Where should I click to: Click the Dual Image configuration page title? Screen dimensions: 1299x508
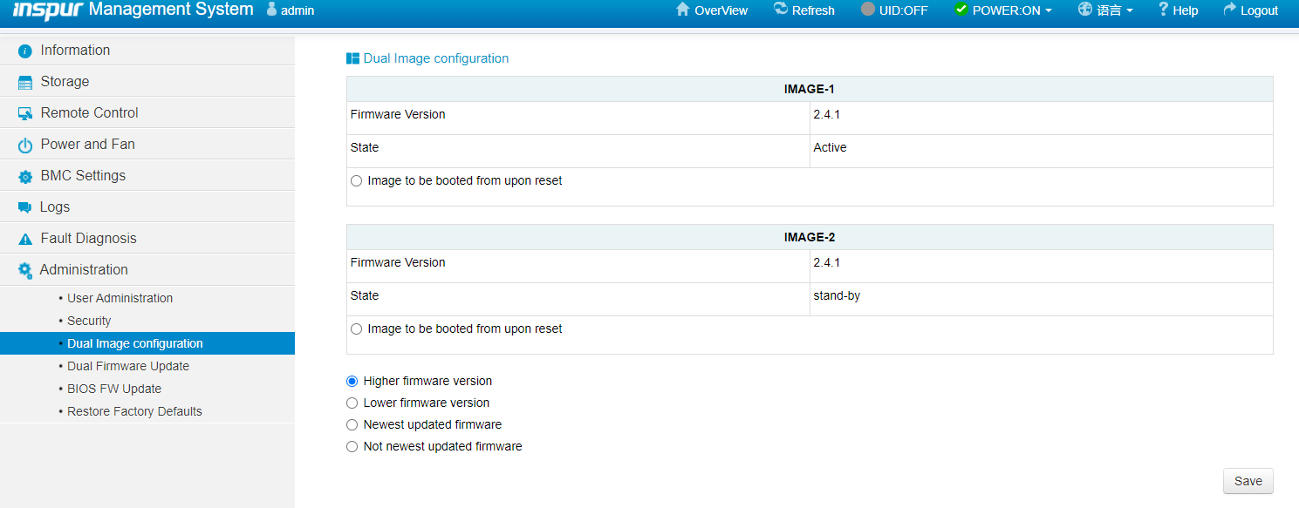coord(436,58)
